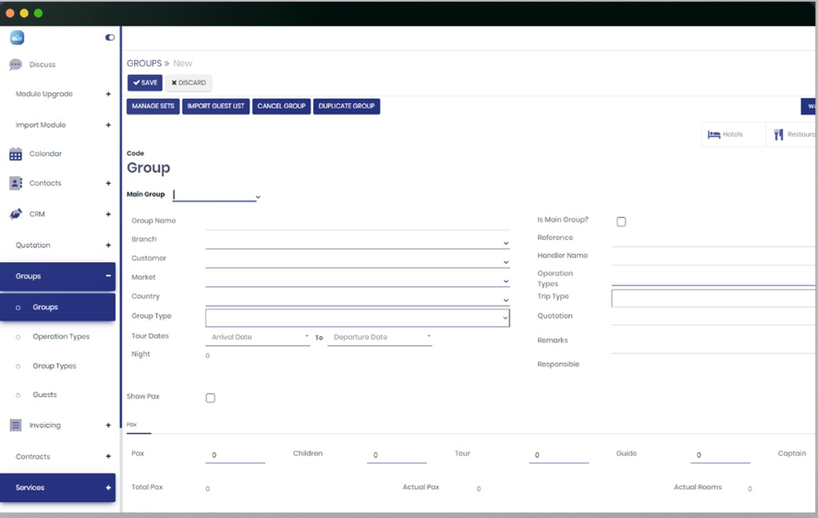
Task: Click the SAVE button
Action: pos(145,83)
